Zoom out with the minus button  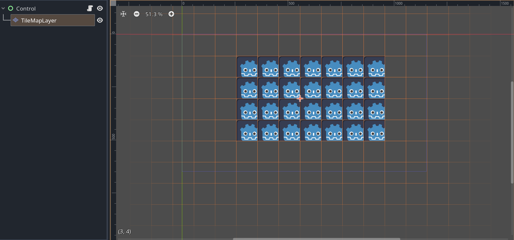[137, 14]
